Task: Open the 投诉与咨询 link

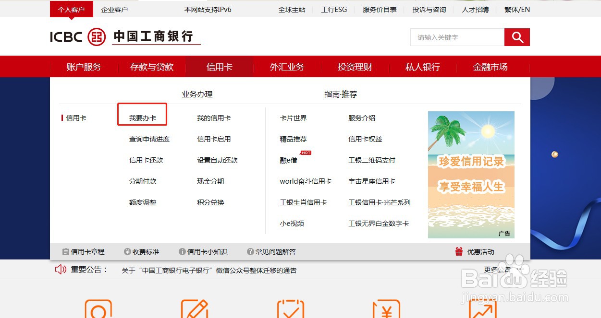Action: 429,10
